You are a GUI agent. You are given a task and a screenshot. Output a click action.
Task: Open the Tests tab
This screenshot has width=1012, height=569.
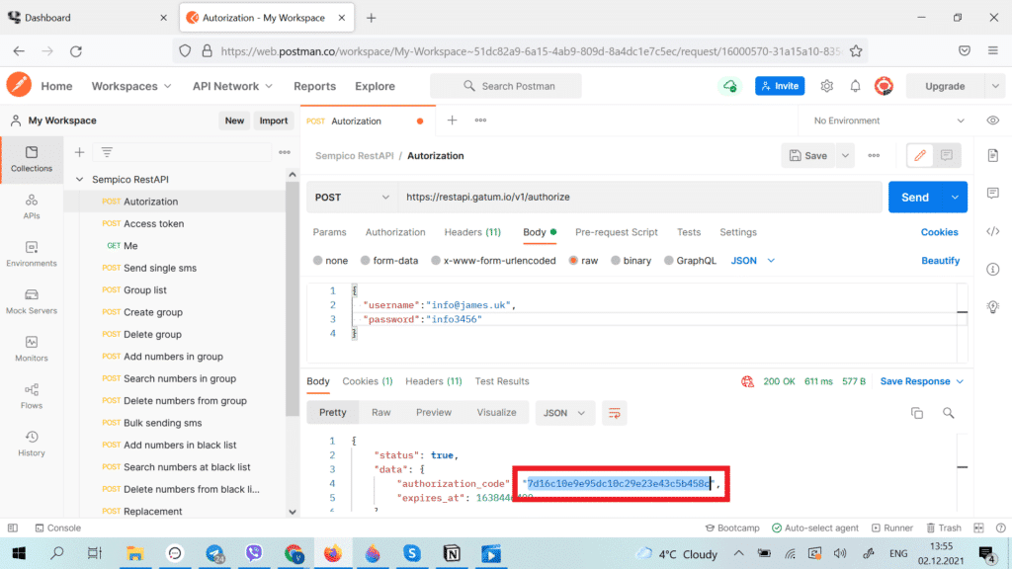pos(689,232)
